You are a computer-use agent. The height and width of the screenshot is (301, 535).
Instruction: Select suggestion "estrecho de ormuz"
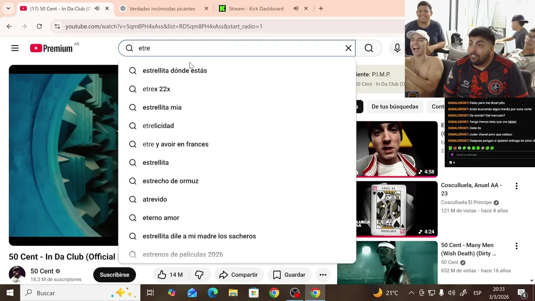point(237,181)
